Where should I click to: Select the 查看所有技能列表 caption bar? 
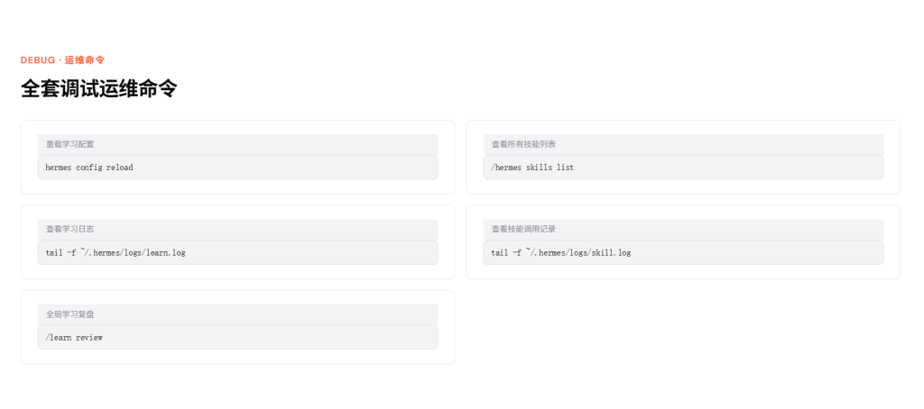683,144
